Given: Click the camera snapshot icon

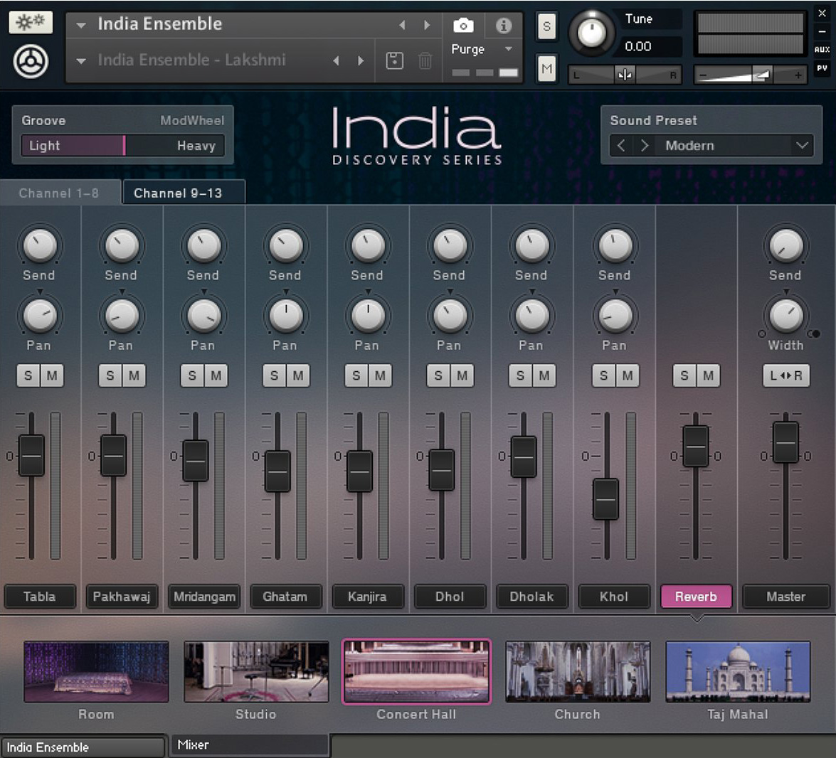Looking at the screenshot, I should (x=462, y=26).
